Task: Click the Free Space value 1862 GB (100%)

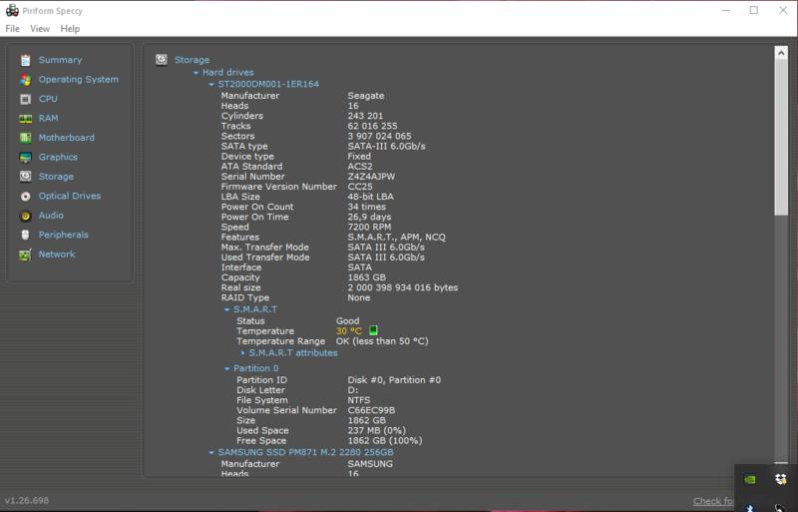Action: pos(385,441)
